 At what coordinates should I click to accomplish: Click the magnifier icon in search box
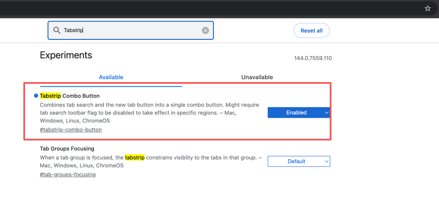(x=56, y=30)
